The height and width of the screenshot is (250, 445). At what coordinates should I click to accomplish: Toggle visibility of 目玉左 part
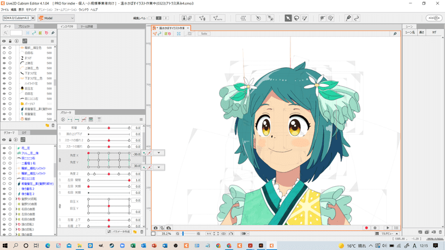coord(4,88)
